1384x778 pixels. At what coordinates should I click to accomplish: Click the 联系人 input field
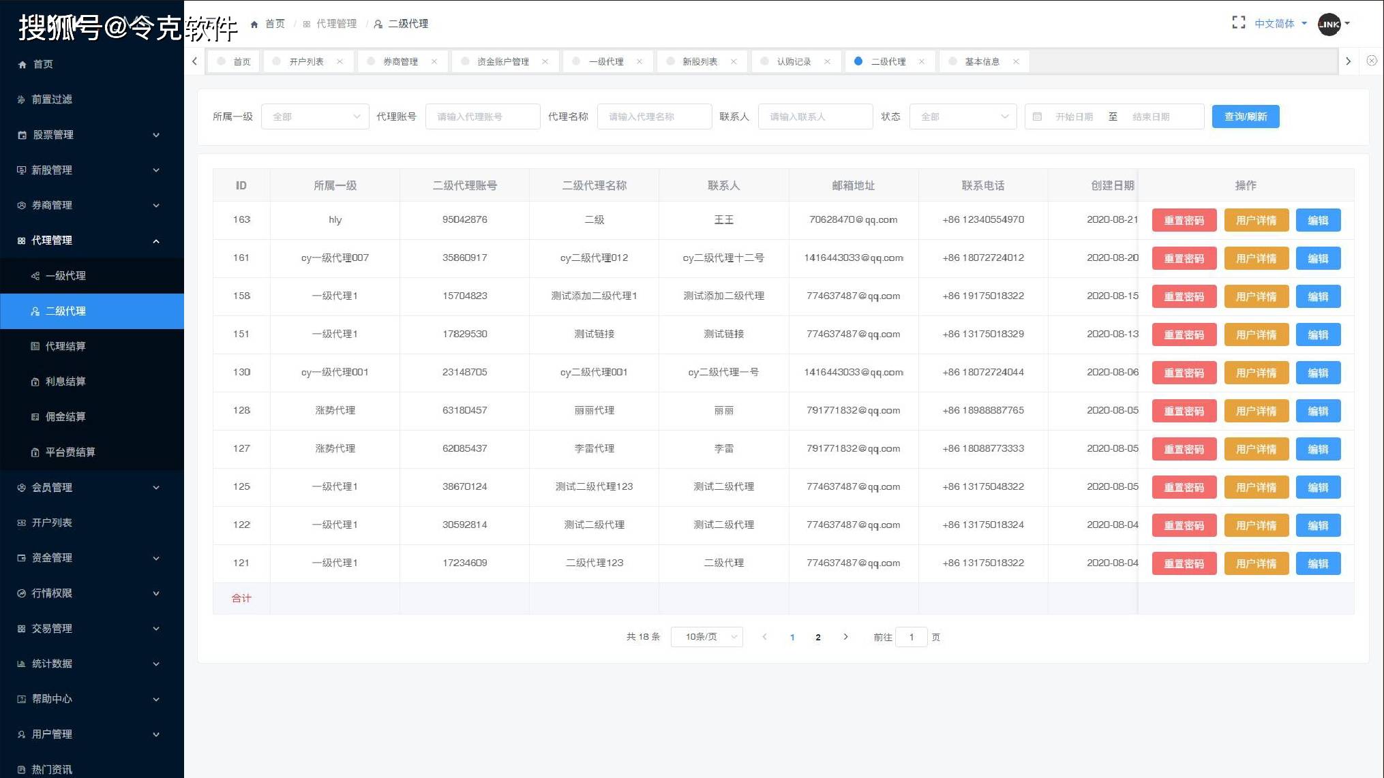[815, 116]
